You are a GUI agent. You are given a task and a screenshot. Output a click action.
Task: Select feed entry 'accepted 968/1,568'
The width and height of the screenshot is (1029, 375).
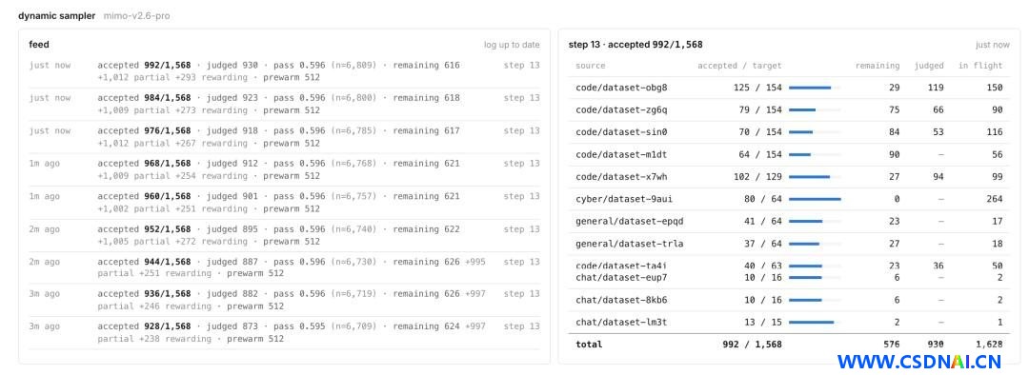tap(284, 169)
